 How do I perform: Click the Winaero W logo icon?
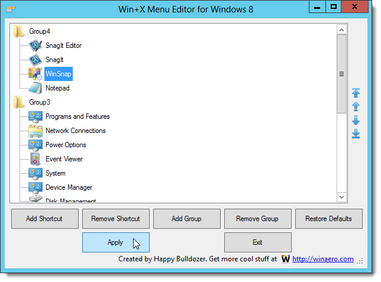(286, 259)
